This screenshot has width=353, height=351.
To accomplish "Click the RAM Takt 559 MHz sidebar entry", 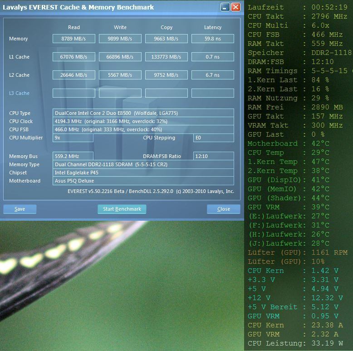I will pos(295,44).
